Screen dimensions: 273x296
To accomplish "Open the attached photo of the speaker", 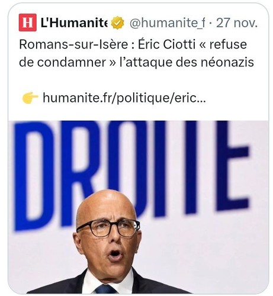I will point(138,207).
